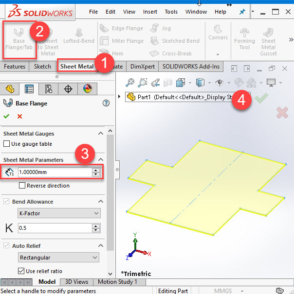This screenshot has height=294, width=294.
Task: Click the Zoom to Fit icon
Action: 130,83
